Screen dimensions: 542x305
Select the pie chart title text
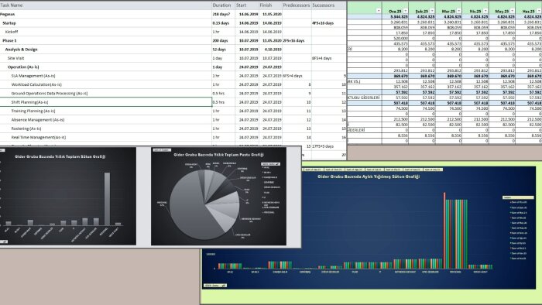(218, 155)
